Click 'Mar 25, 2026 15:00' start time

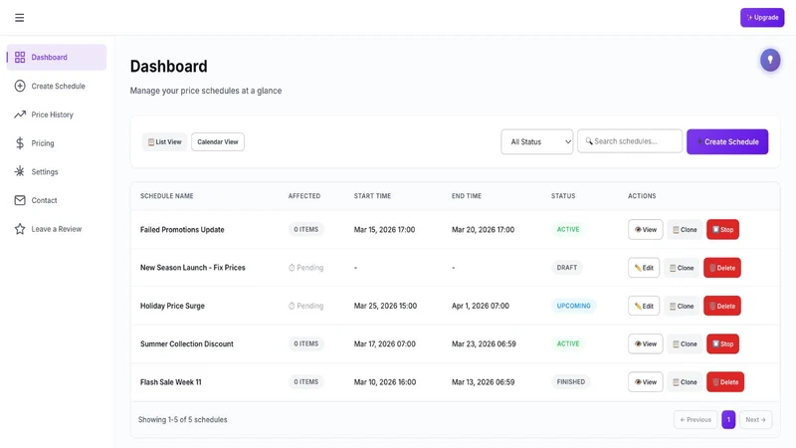point(385,306)
